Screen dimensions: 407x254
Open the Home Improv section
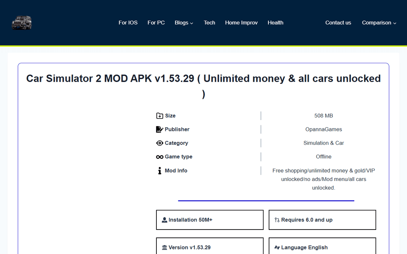pyautogui.click(x=241, y=23)
